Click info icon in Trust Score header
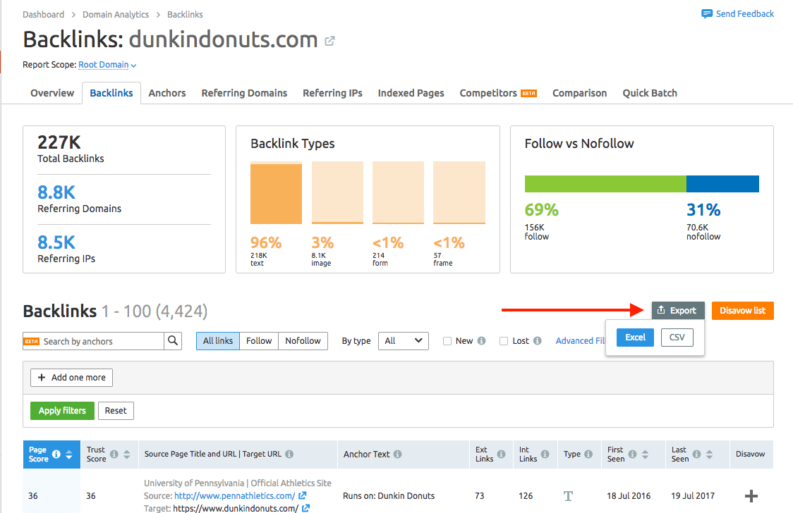This screenshot has width=793, height=513. coord(114,454)
